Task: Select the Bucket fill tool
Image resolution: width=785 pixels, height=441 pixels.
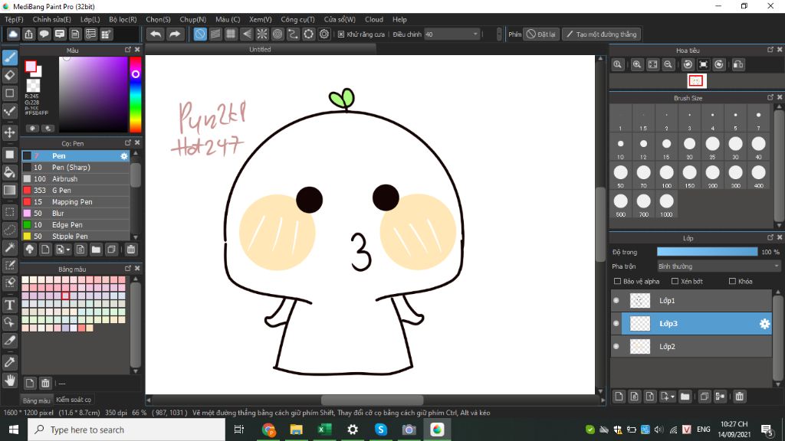Action: (9, 172)
